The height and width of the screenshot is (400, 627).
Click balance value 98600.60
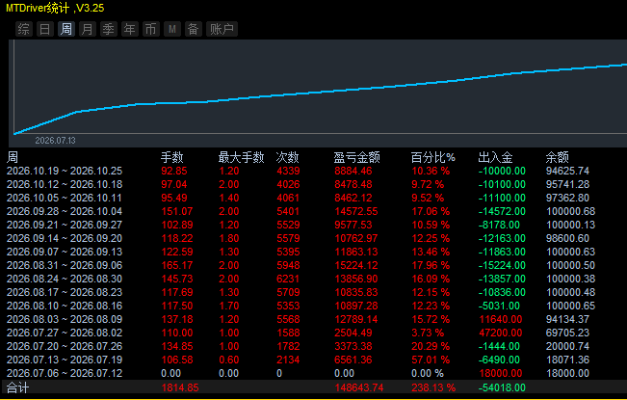[568, 238]
